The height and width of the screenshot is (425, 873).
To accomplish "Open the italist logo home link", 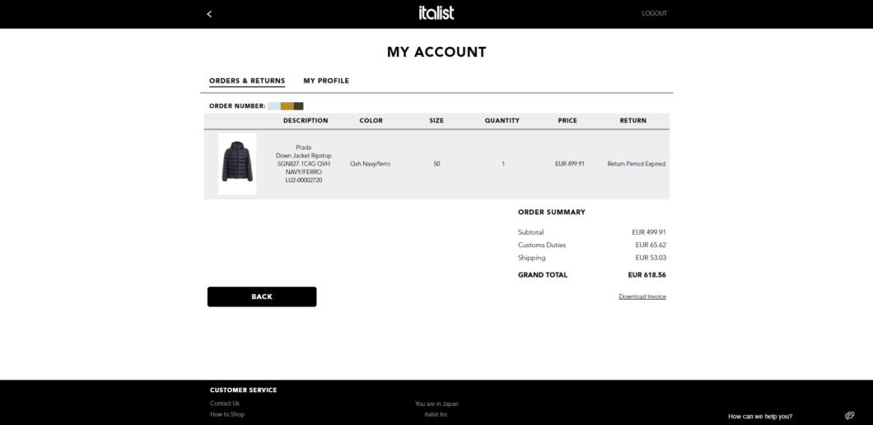I will [x=436, y=13].
